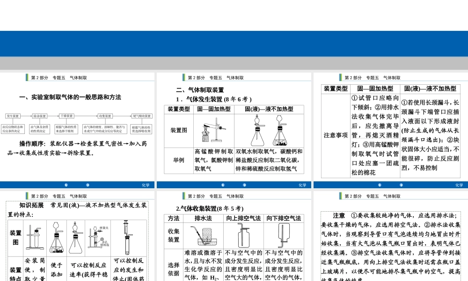Click the 收集装置 flowchart box
The image size is (468, 281).
[x=104, y=116]
